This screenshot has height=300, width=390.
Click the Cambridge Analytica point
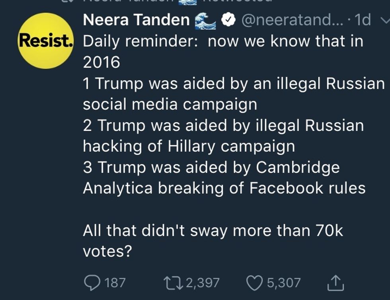click(x=224, y=177)
